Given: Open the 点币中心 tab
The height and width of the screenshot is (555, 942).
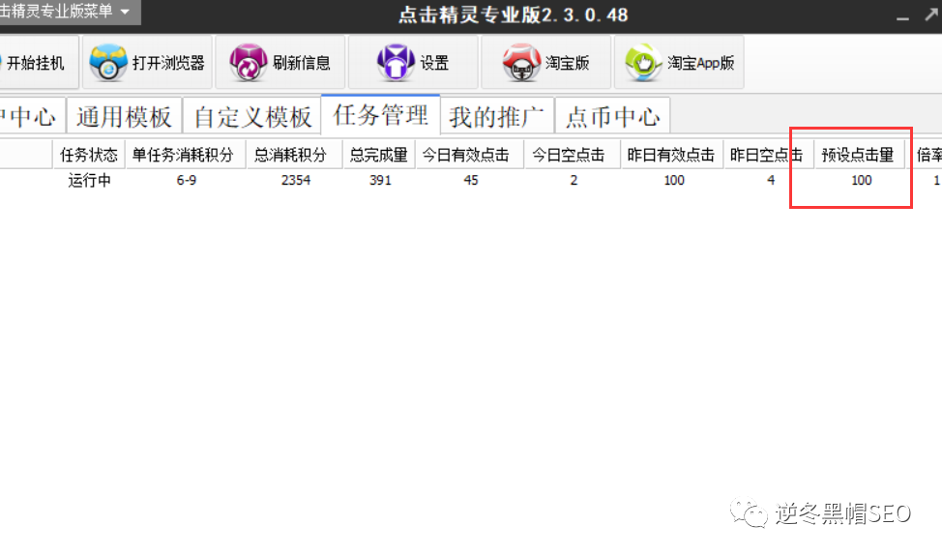Looking at the screenshot, I should [x=613, y=117].
